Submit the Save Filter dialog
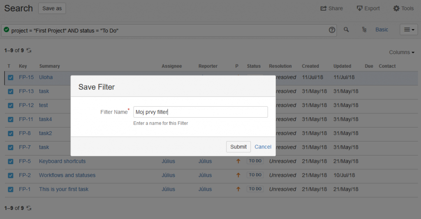This screenshot has height=219, width=421. pyautogui.click(x=238, y=147)
